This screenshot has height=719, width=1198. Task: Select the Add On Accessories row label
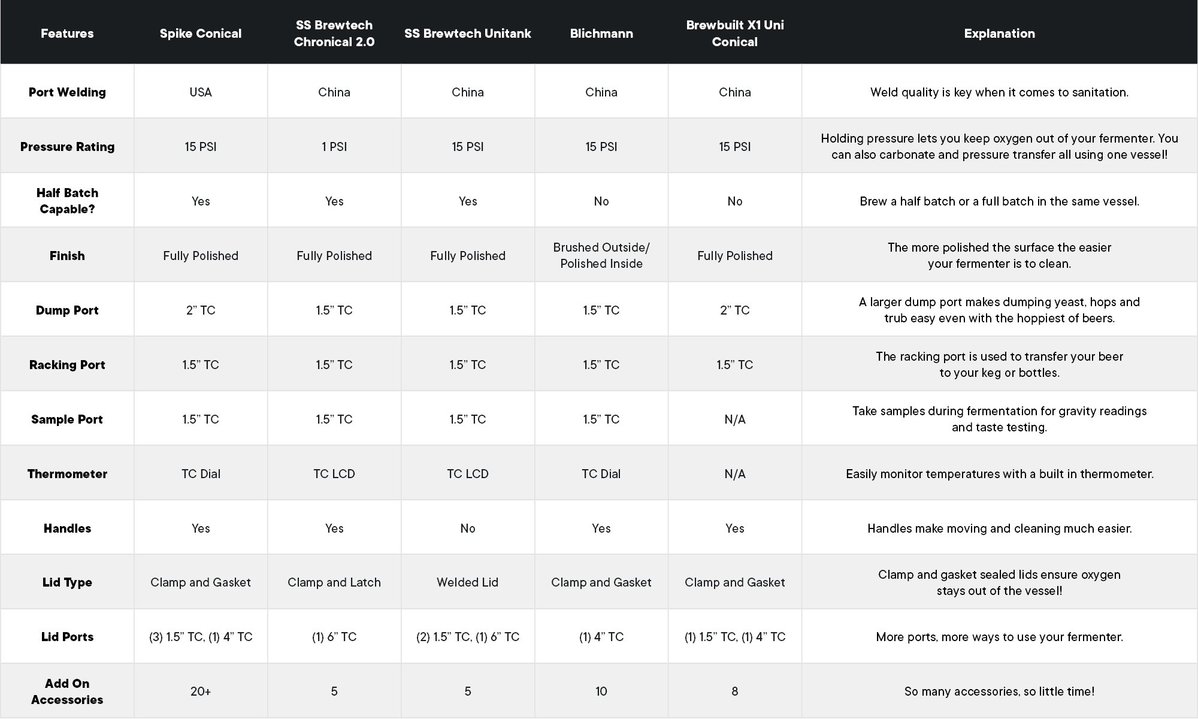coord(67,691)
